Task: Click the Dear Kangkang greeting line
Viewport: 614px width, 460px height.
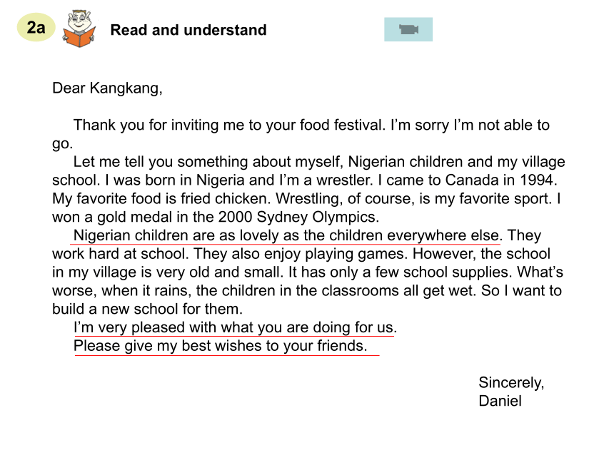Action: [107, 88]
